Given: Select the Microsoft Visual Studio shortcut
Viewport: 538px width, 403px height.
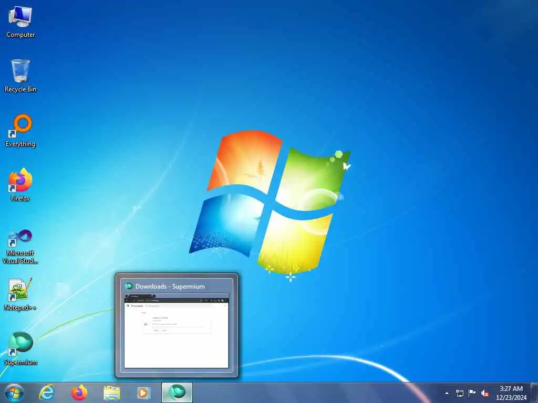Looking at the screenshot, I should tap(20, 247).
